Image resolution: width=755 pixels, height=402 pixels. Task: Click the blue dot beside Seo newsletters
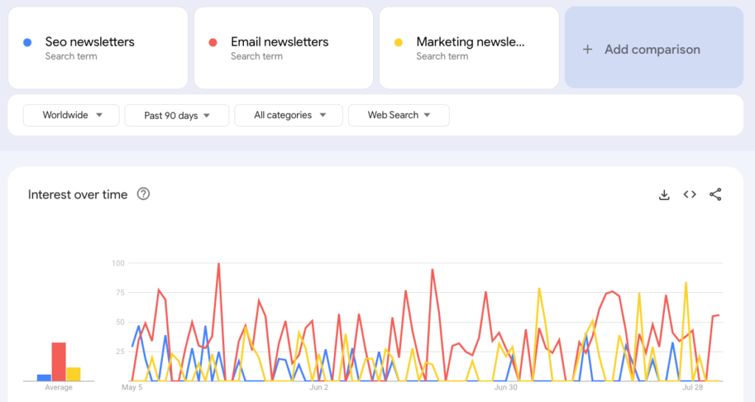(x=27, y=43)
